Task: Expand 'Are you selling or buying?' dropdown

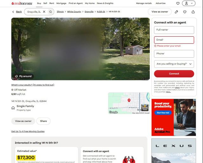Action: pos(174,64)
